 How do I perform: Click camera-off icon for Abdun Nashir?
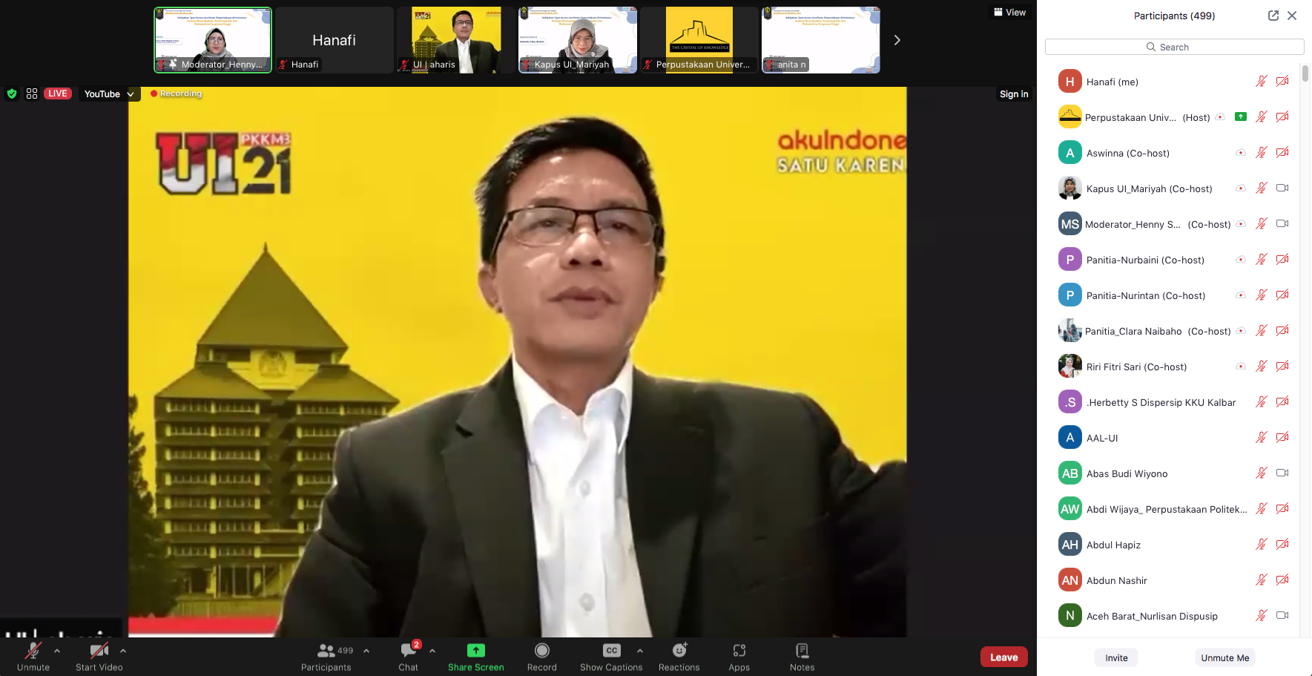(x=1282, y=580)
